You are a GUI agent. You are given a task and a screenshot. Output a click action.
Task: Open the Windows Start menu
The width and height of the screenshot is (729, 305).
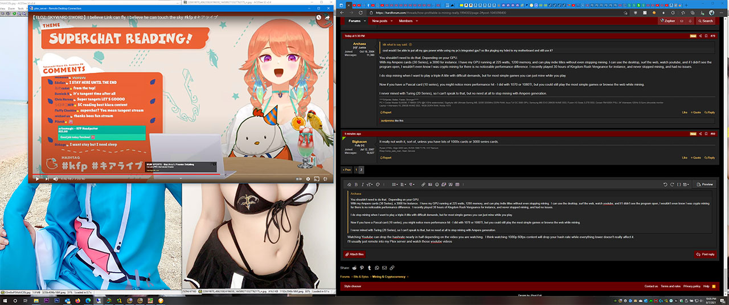[4, 300]
